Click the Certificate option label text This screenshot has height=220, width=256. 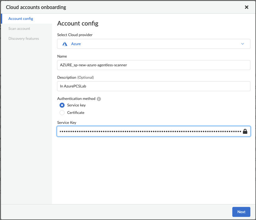[76, 113]
